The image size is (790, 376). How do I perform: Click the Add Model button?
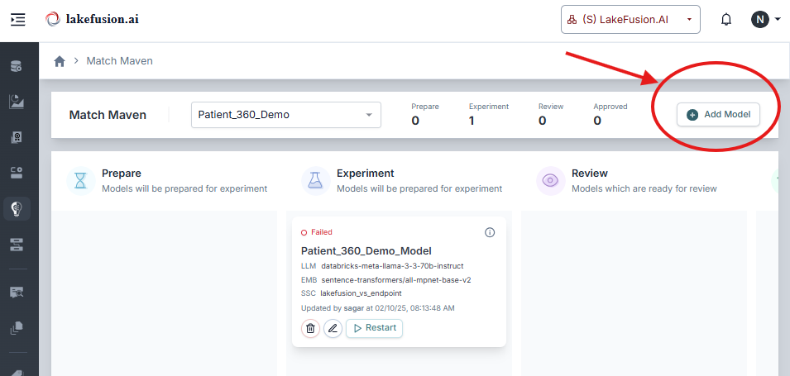pos(718,115)
